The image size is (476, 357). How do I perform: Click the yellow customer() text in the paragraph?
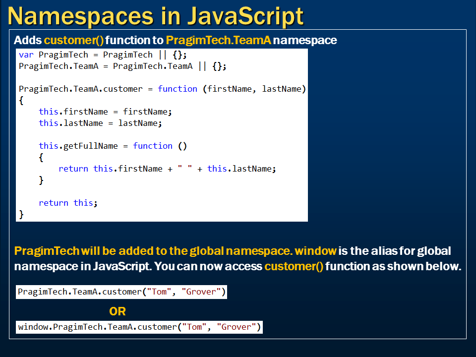[293, 266]
